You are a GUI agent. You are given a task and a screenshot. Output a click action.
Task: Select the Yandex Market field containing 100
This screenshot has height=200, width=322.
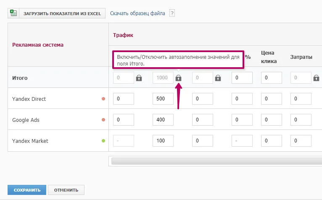[x=163, y=141]
